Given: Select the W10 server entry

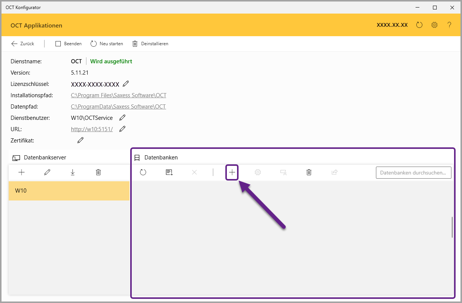Looking at the screenshot, I should [x=69, y=191].
